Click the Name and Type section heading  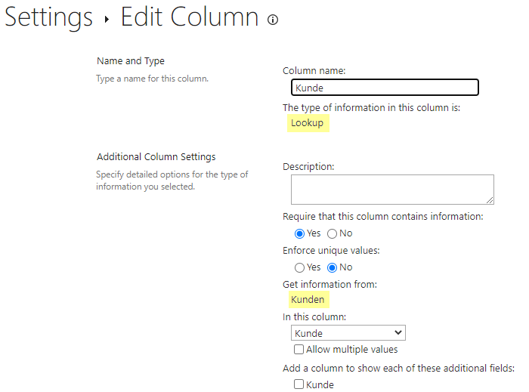tap(131, 61)
